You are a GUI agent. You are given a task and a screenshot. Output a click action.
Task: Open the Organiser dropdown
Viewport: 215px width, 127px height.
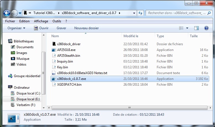tap(16, 28)
